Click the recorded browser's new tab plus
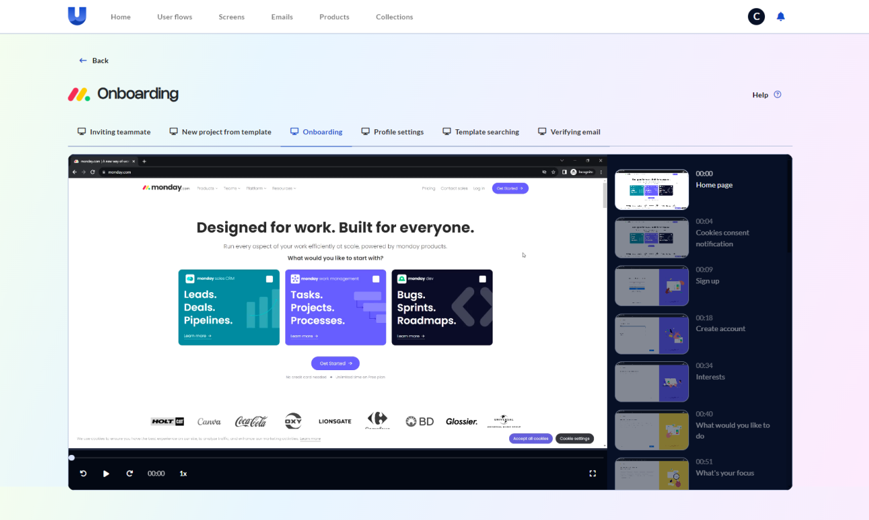869x520 pixels. (144, 161)
